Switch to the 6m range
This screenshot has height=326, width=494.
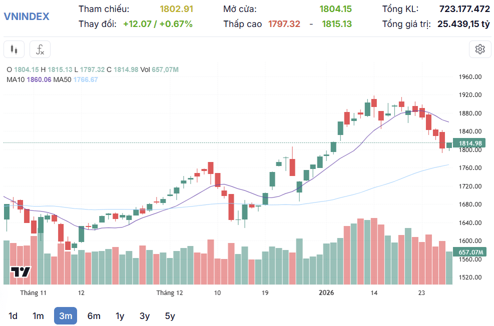(94, 315)
